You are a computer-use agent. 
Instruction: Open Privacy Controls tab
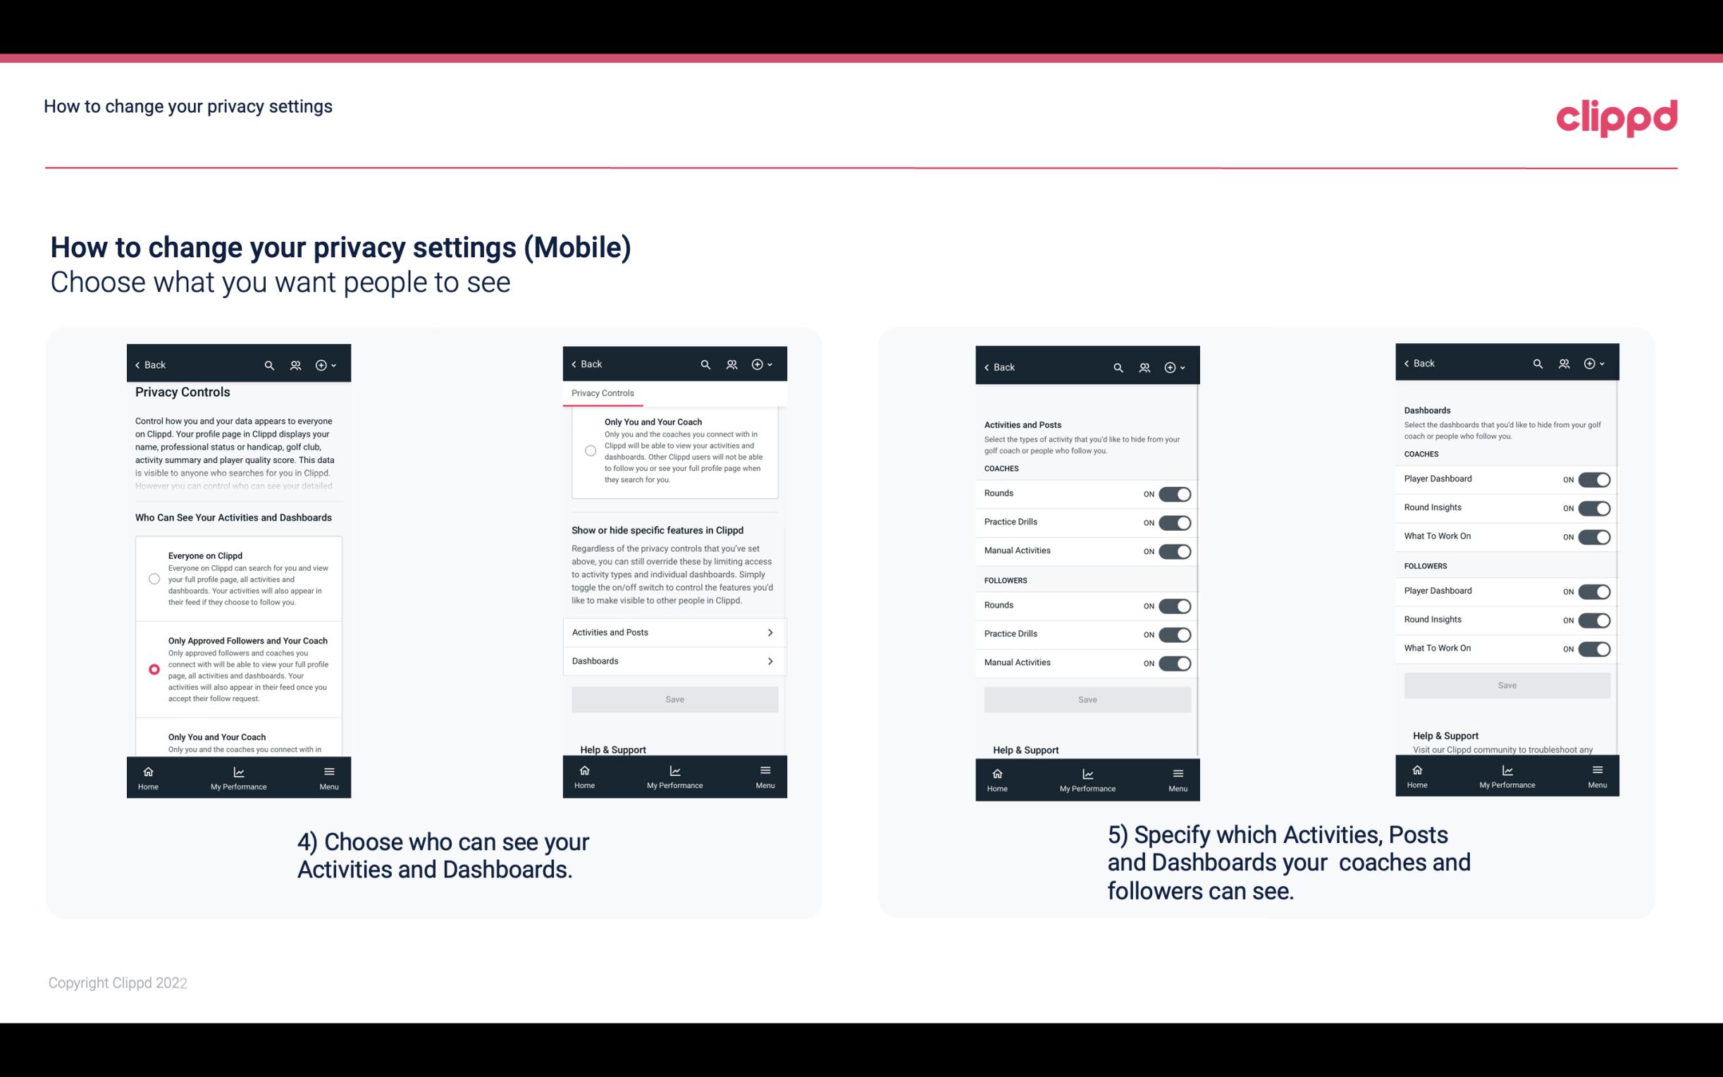click(602, 393)
